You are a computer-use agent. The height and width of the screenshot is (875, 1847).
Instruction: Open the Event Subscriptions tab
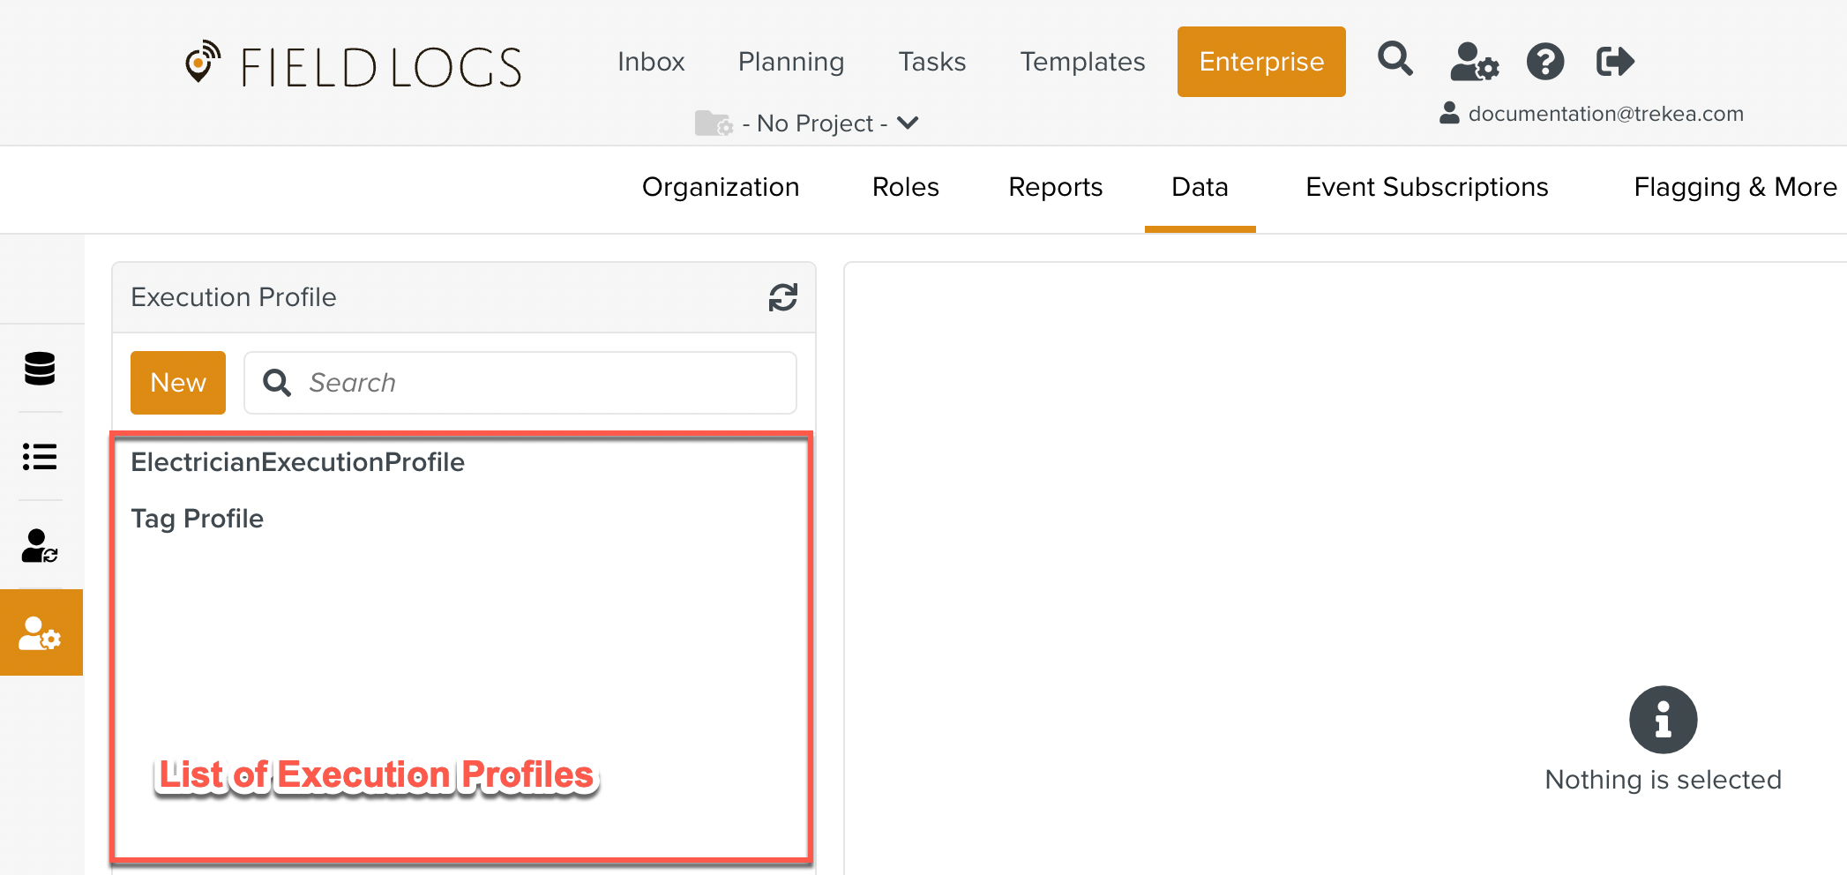[x=1426, y=187]
